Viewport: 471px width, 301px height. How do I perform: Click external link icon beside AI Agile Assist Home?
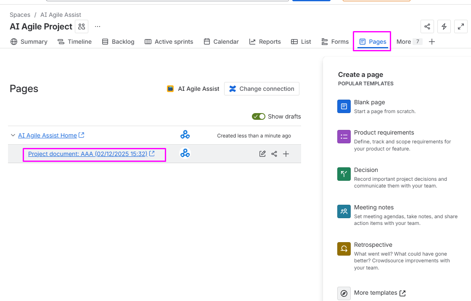tap(82, 135)
